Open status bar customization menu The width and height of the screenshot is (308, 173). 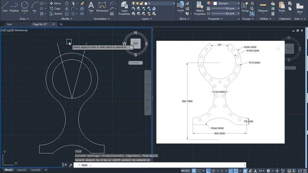(305, 171)
